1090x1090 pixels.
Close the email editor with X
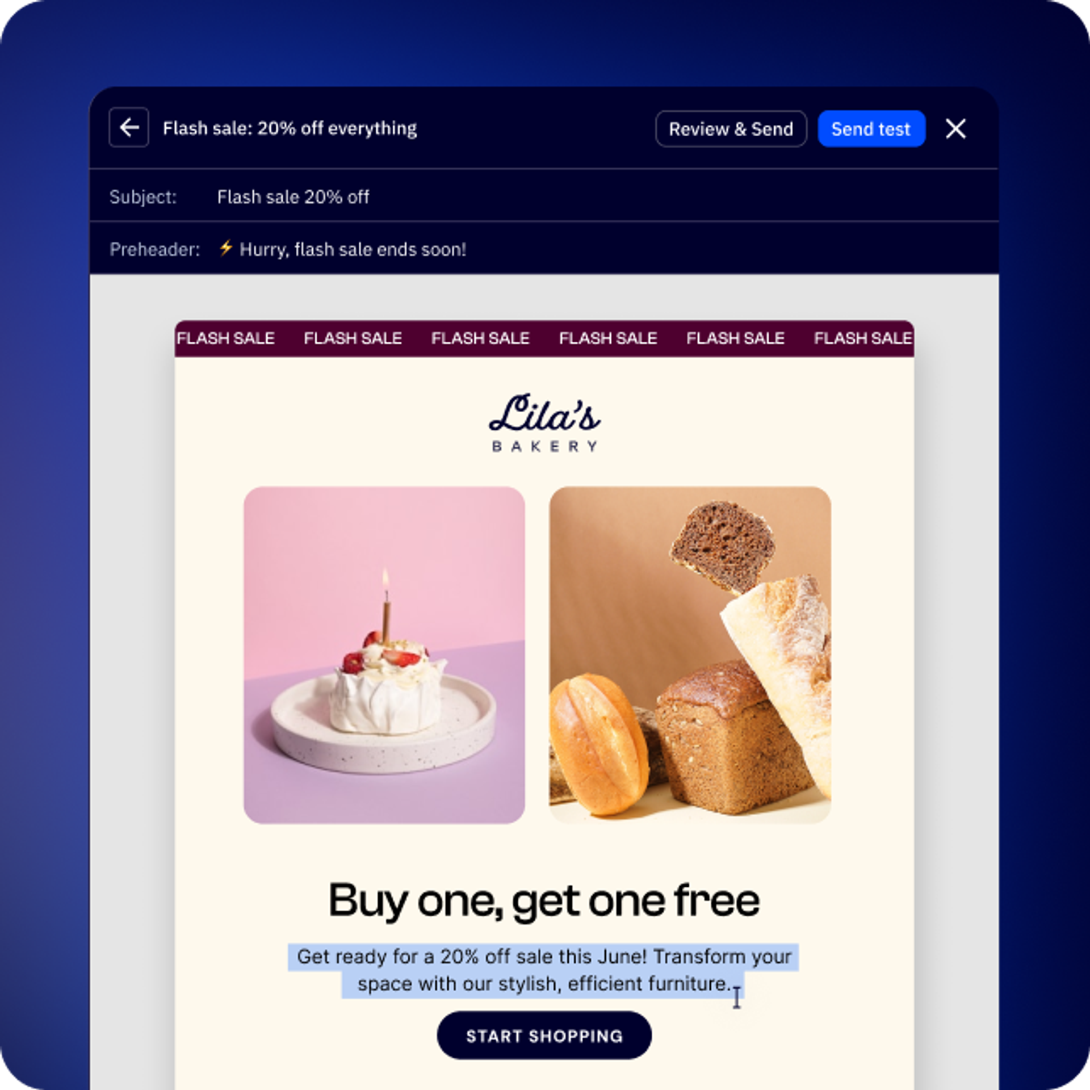pos(956,129)
